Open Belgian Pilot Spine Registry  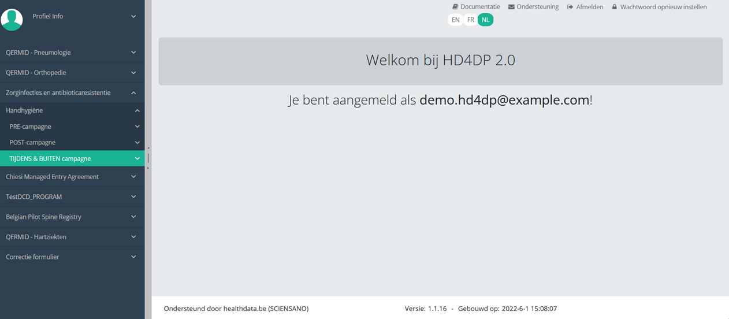43,217
